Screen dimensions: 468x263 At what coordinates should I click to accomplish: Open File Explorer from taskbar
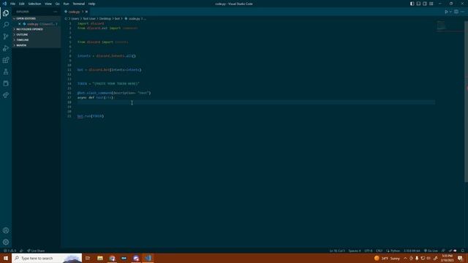click(100, 258)
